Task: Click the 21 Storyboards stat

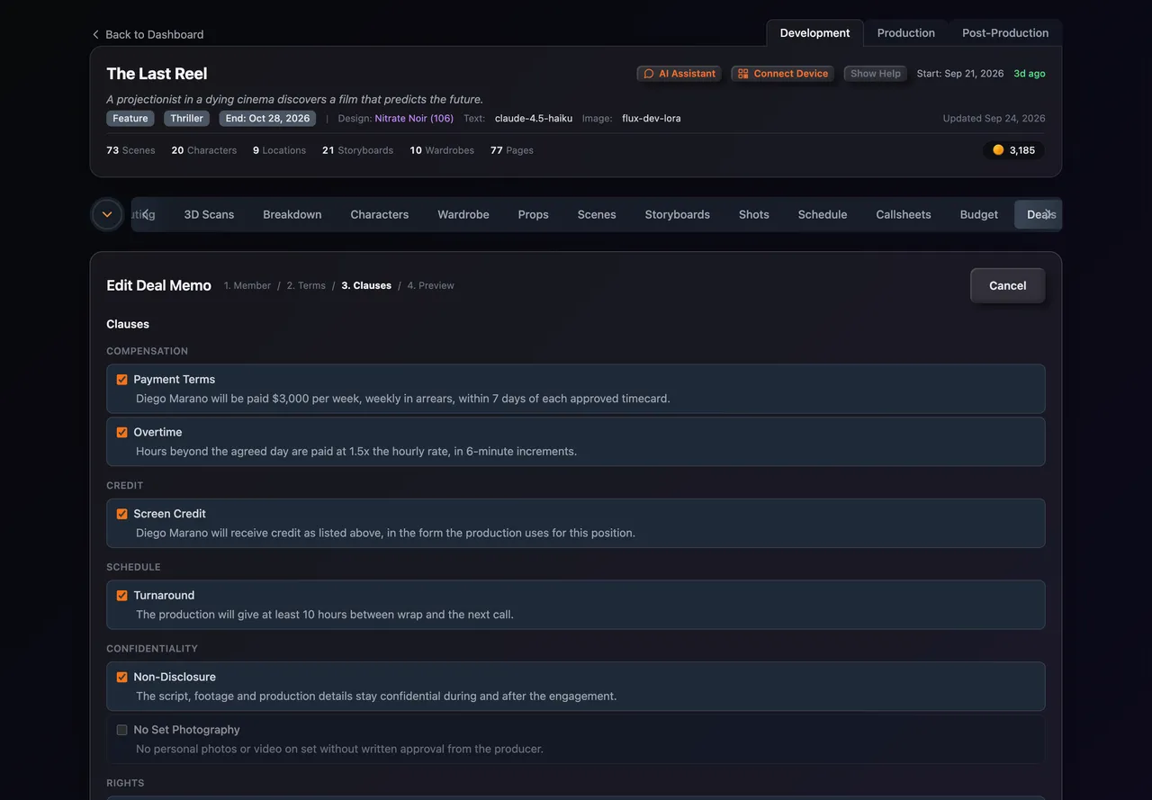Action: (x=357, y=150)
